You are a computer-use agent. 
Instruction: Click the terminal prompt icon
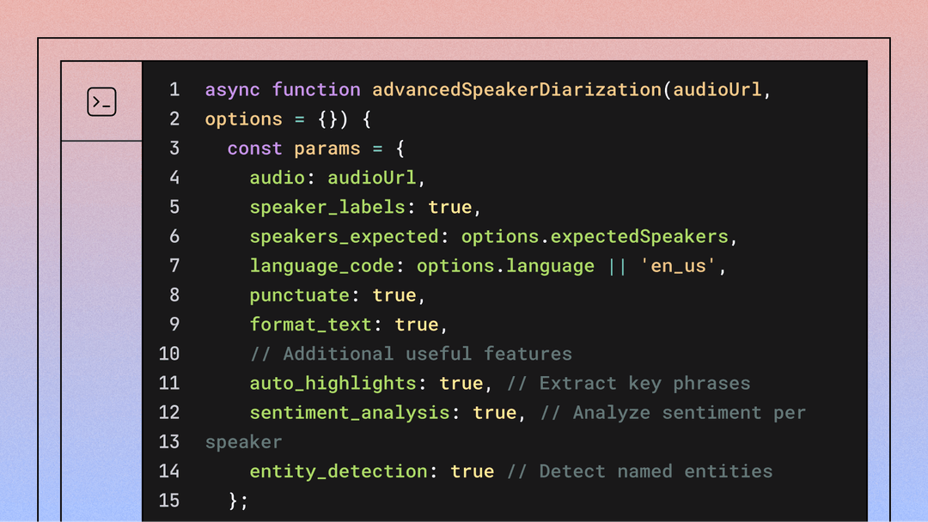coord(101,100)
